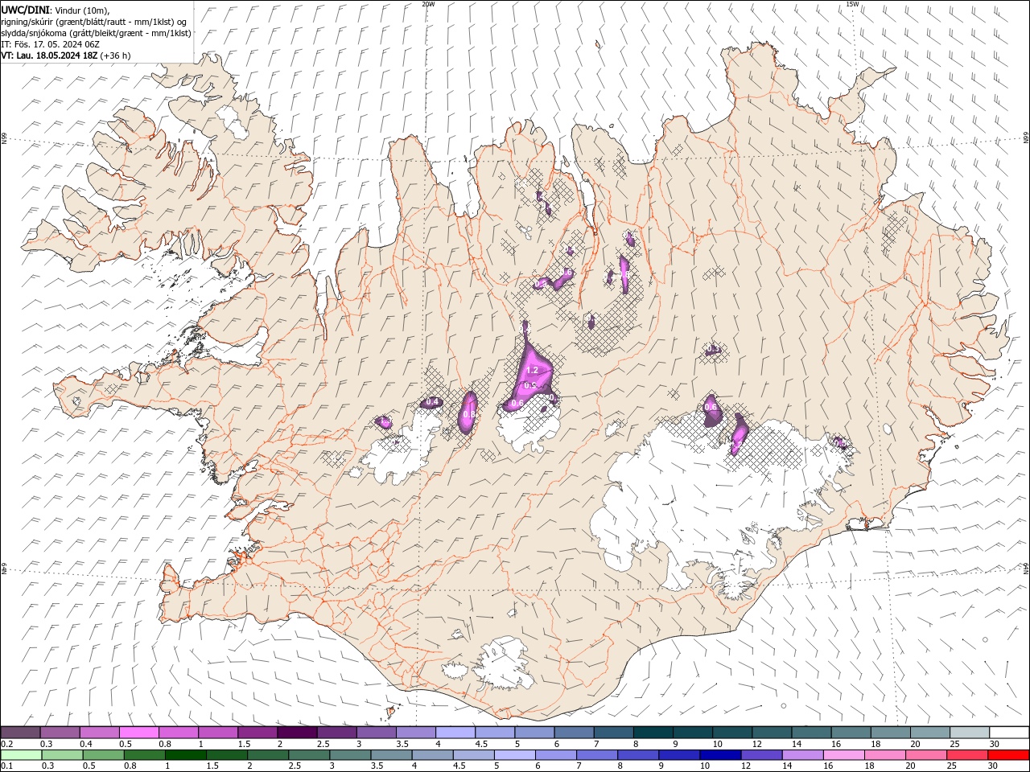Click the '0.4' precipitation value on the map
Screen dimensions: 1030x772
(432, 402)
